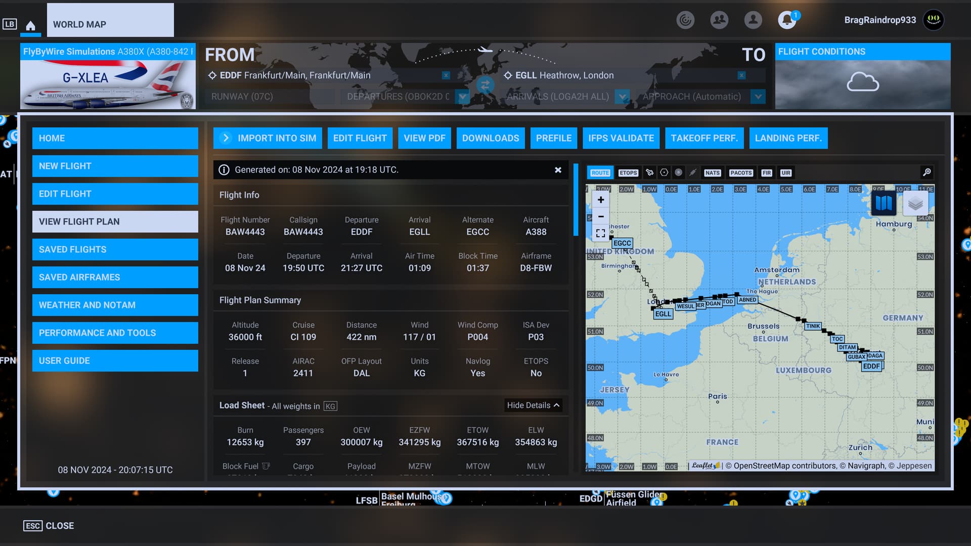The image size is (971, 546).
Task: Select the RUNWAY (07C) field
Action: 270,97
